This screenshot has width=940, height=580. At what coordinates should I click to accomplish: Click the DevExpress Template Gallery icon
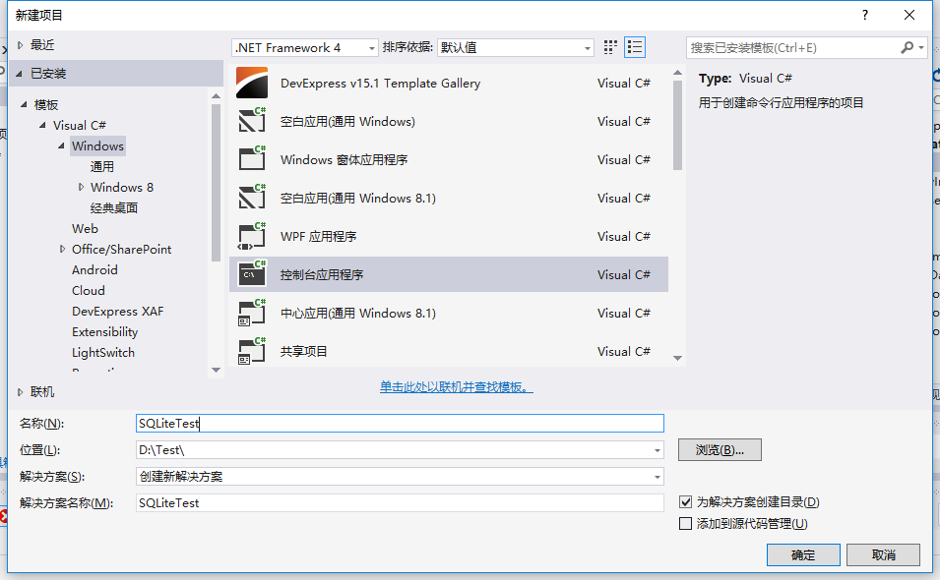coord(252,83)
